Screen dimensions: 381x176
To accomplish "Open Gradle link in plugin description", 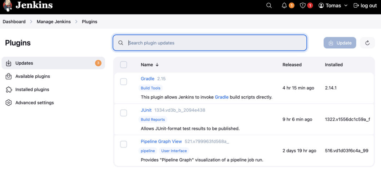I will (222, 97).
